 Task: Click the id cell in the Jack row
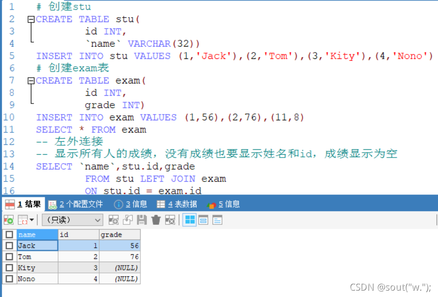[79, 245]
